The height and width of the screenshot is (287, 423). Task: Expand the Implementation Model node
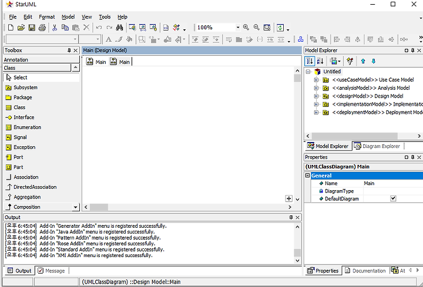coord(316,104)
